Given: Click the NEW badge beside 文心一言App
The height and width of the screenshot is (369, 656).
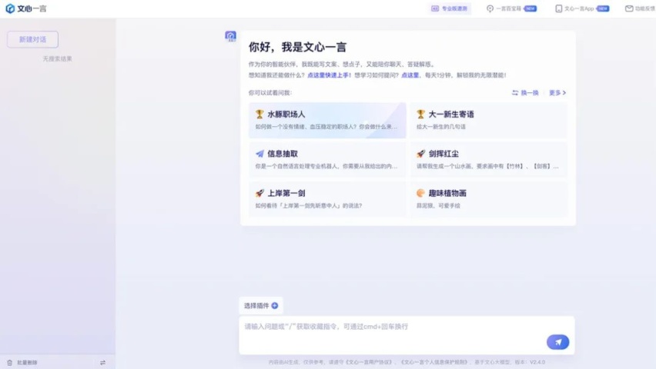Looking at the screenshot, I should click(603, 8).
